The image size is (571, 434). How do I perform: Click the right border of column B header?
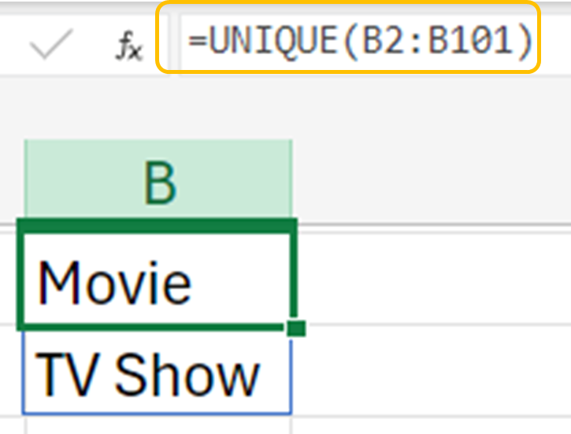tap(292, 182)
